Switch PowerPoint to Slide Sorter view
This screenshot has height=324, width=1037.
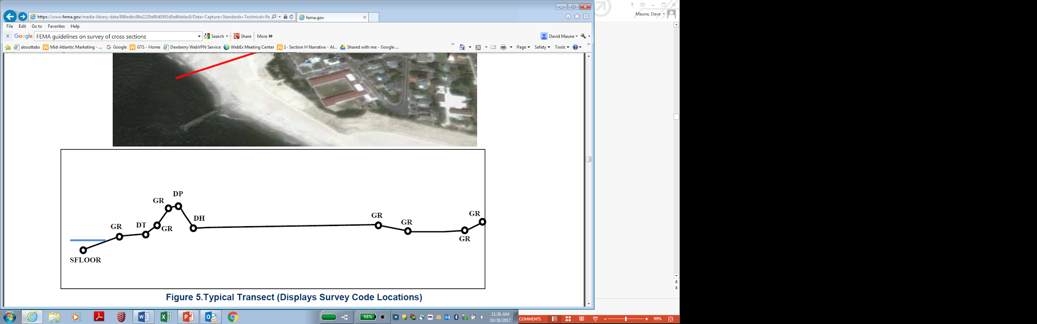[568, 319]
